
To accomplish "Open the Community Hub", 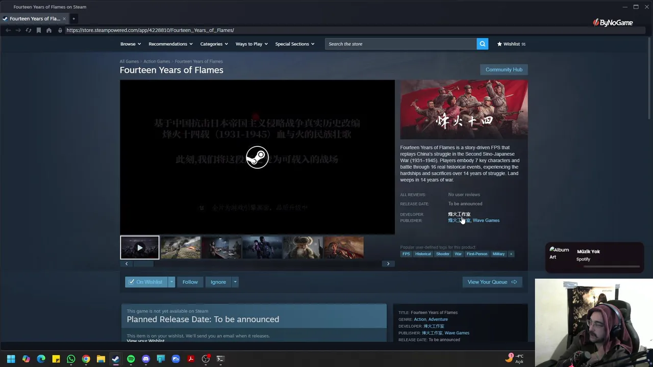I will pyautogui.click(x=504, y=69).
